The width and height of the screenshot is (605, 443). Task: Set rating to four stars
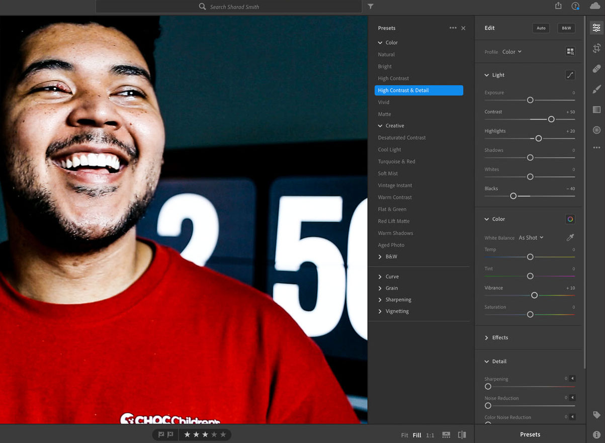click(214, 434)
